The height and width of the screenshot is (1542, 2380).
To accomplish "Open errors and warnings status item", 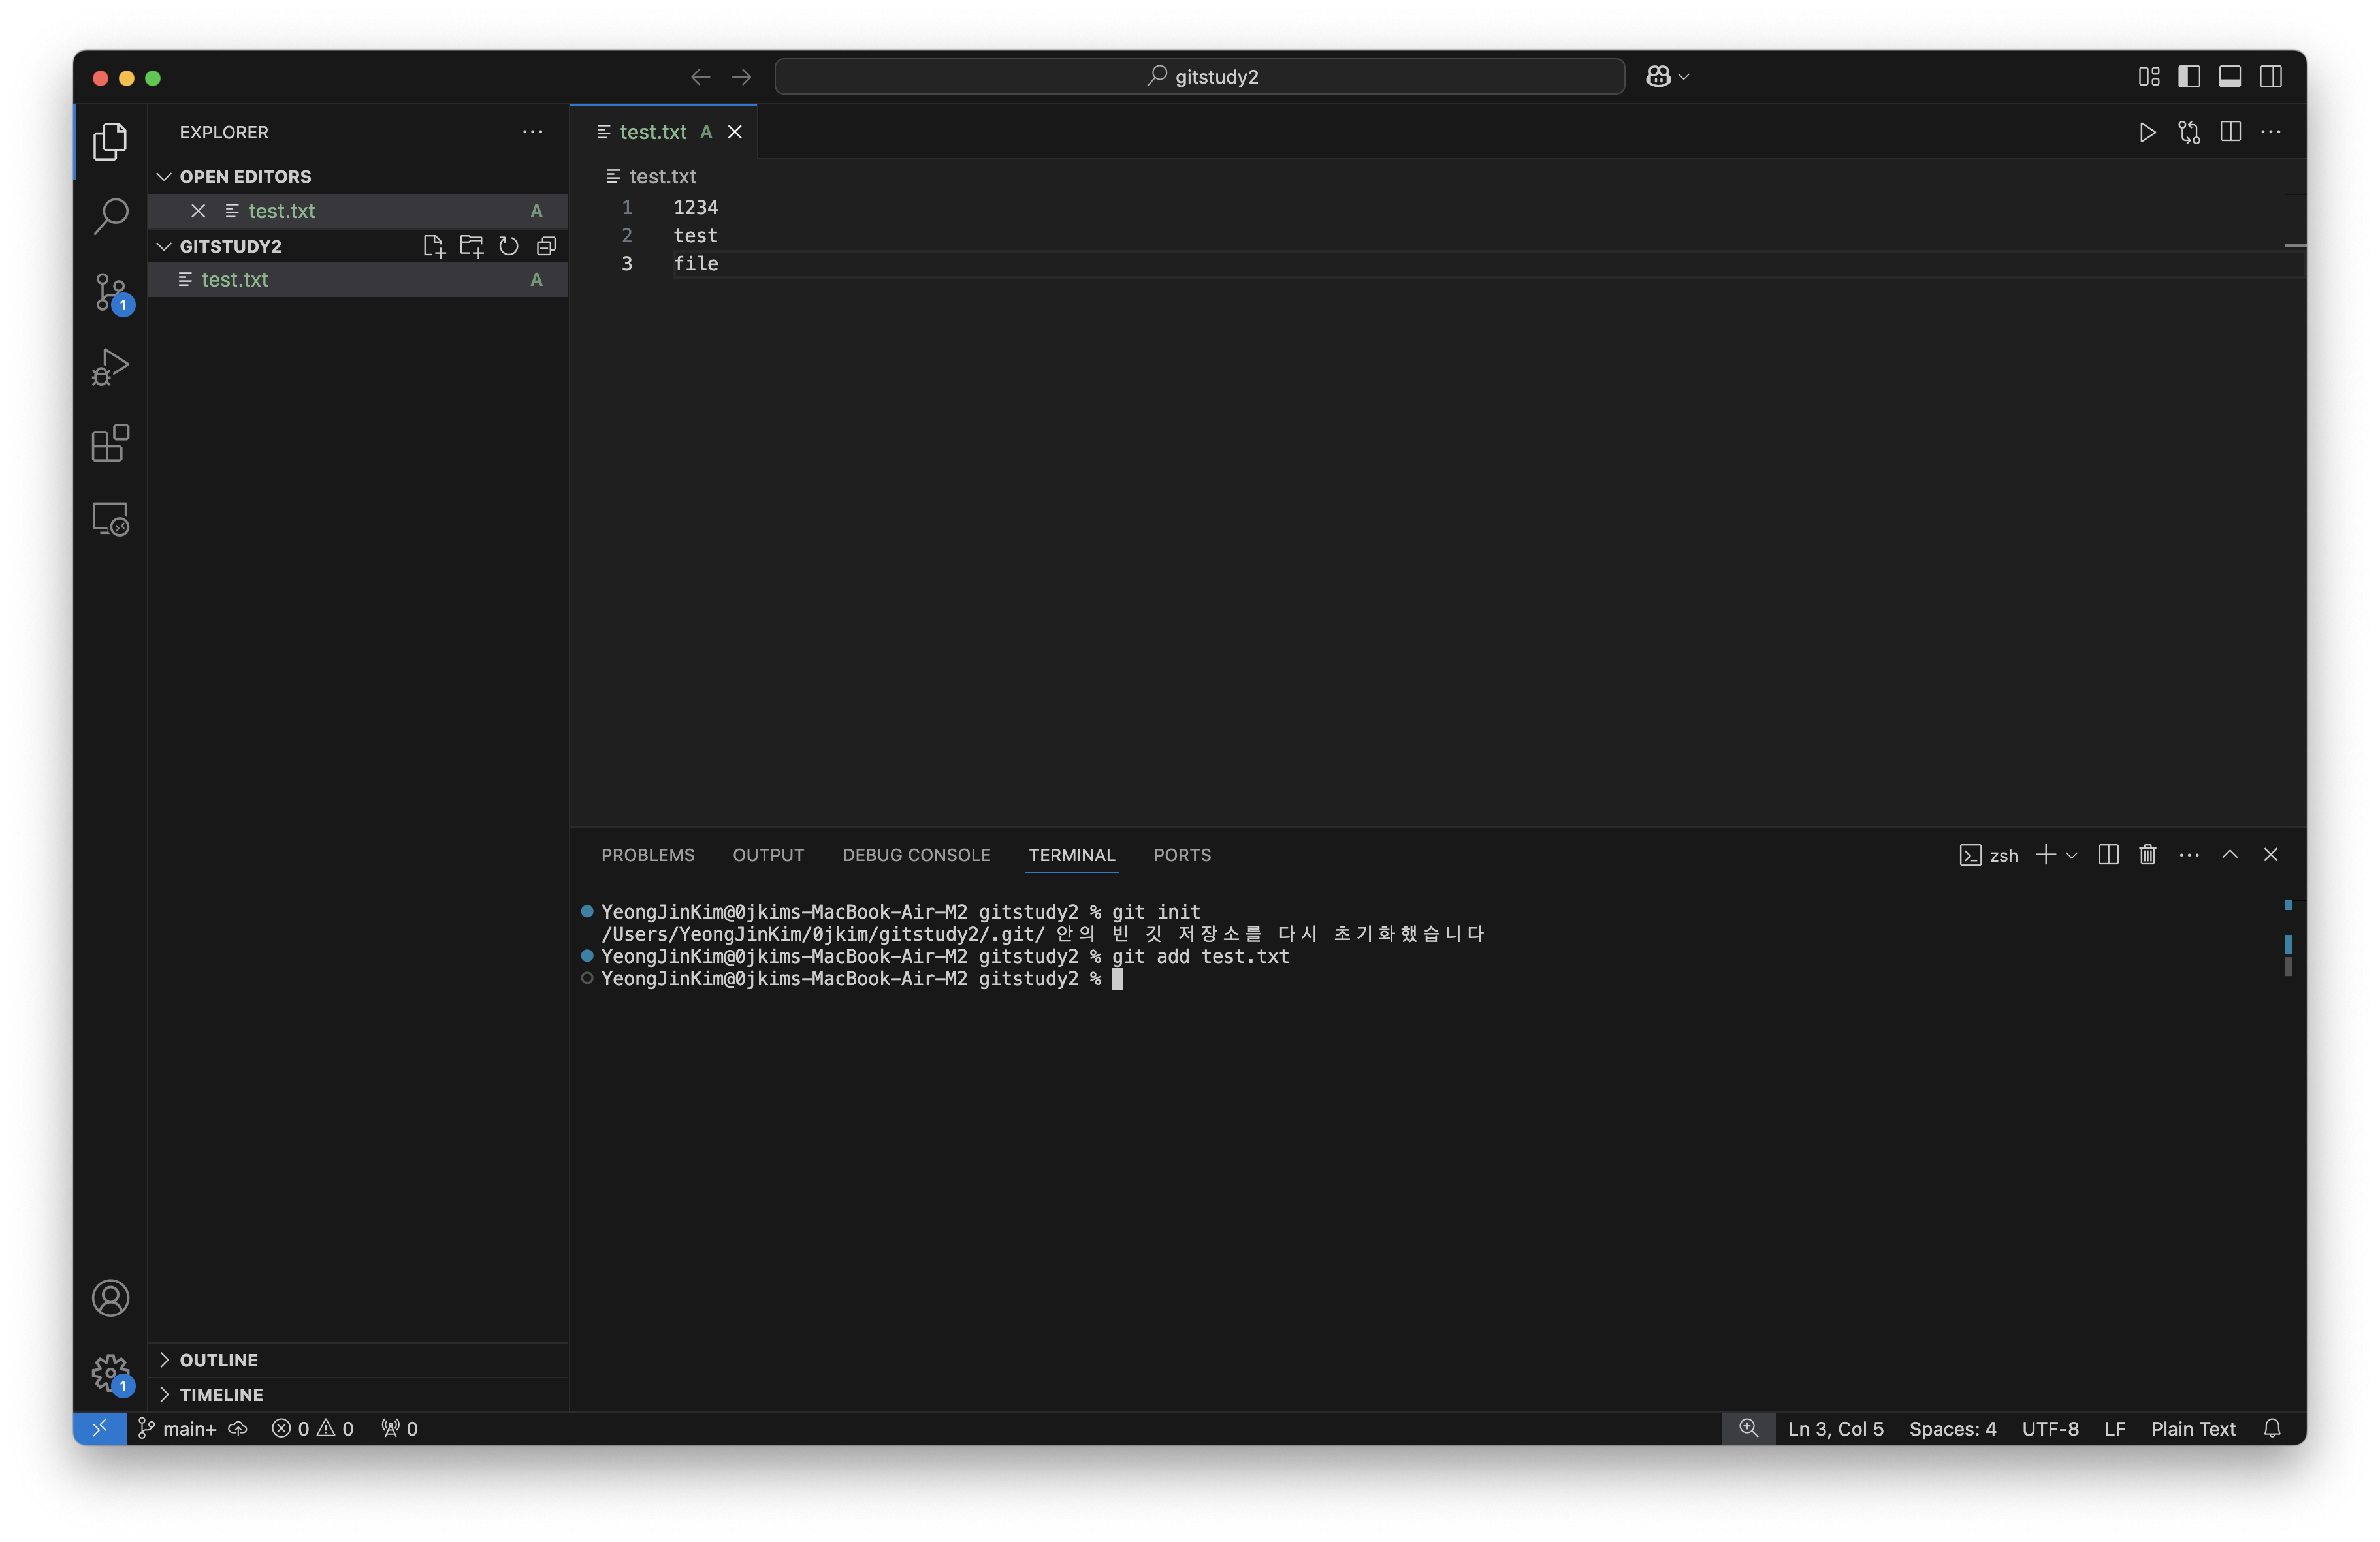I will coord(312,1429).
